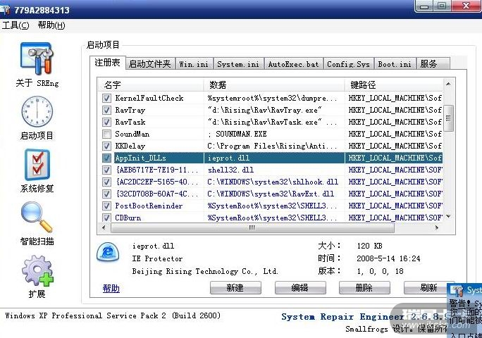Click the RavTray.exe data cell
Viewport: 482px width, 338px height.
(x=265, y=110)
